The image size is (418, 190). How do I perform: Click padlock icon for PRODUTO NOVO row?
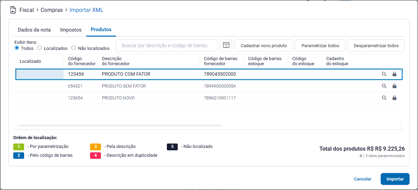pos(394,98)
